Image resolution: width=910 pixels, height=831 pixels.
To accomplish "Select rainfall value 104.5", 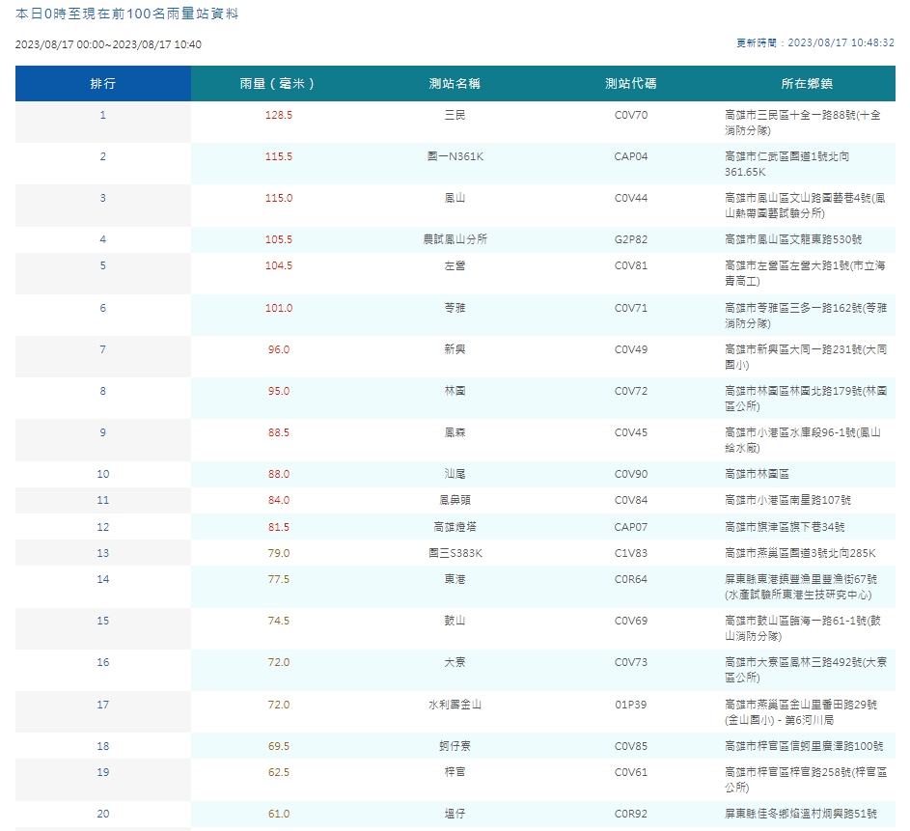I will pos(279,265).
